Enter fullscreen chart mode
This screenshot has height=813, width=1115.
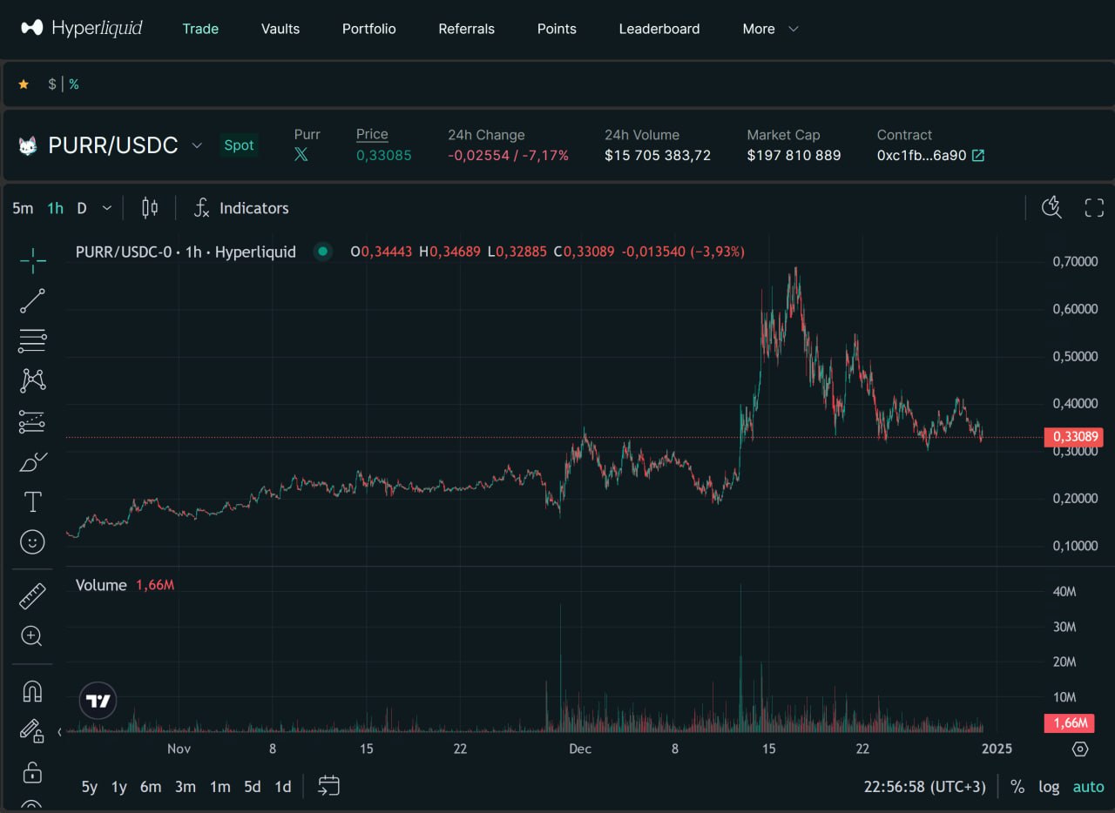[x=1094, y=207]
